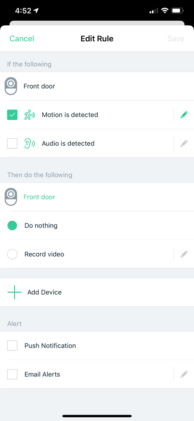Uncheck the Motion is detected checkbox
Image resolution: width=194 pixels, height=421 pixels.
click(12, 115)
